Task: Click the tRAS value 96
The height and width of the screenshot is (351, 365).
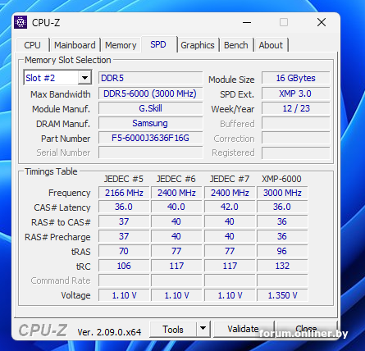Action: [282, 251]
